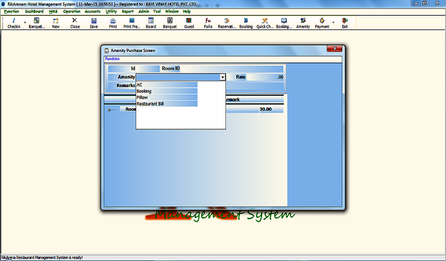Open the Banquet toolbar icon next to Board
The image size is (446, 261).
(x=169, y=23)
